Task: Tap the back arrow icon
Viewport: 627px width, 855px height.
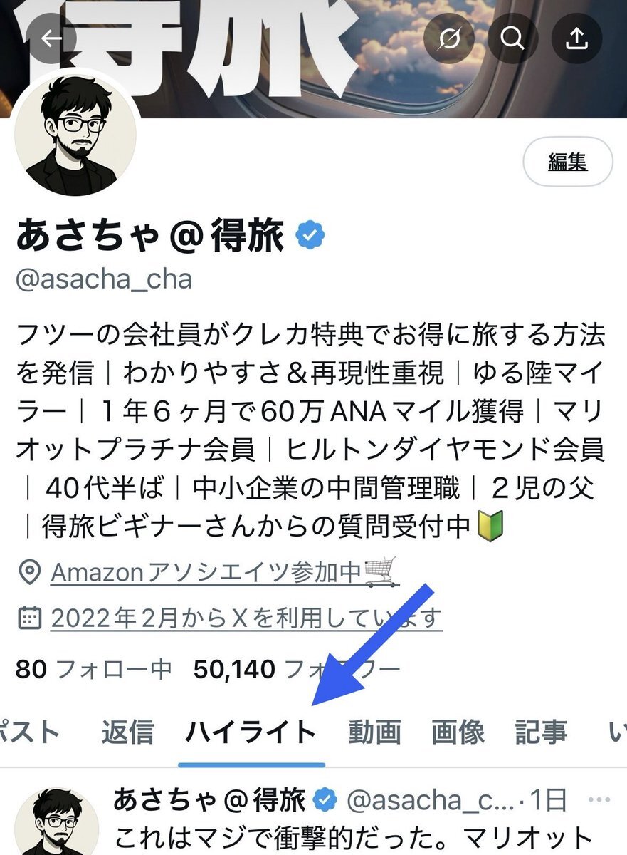Action: (x=48, y=38)
